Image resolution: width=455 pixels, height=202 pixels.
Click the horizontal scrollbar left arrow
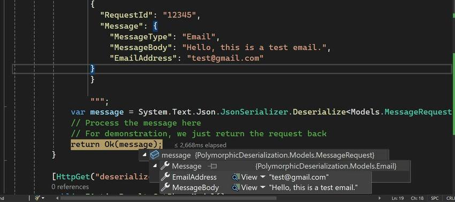coord(57,198)
